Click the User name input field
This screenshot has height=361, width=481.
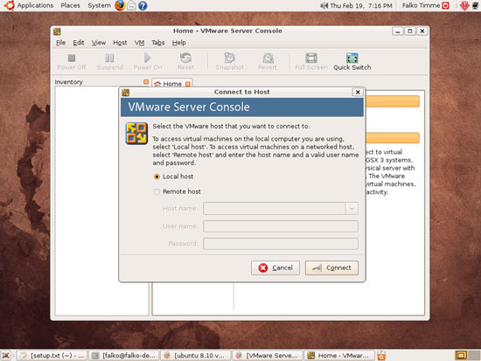point(281,226)
